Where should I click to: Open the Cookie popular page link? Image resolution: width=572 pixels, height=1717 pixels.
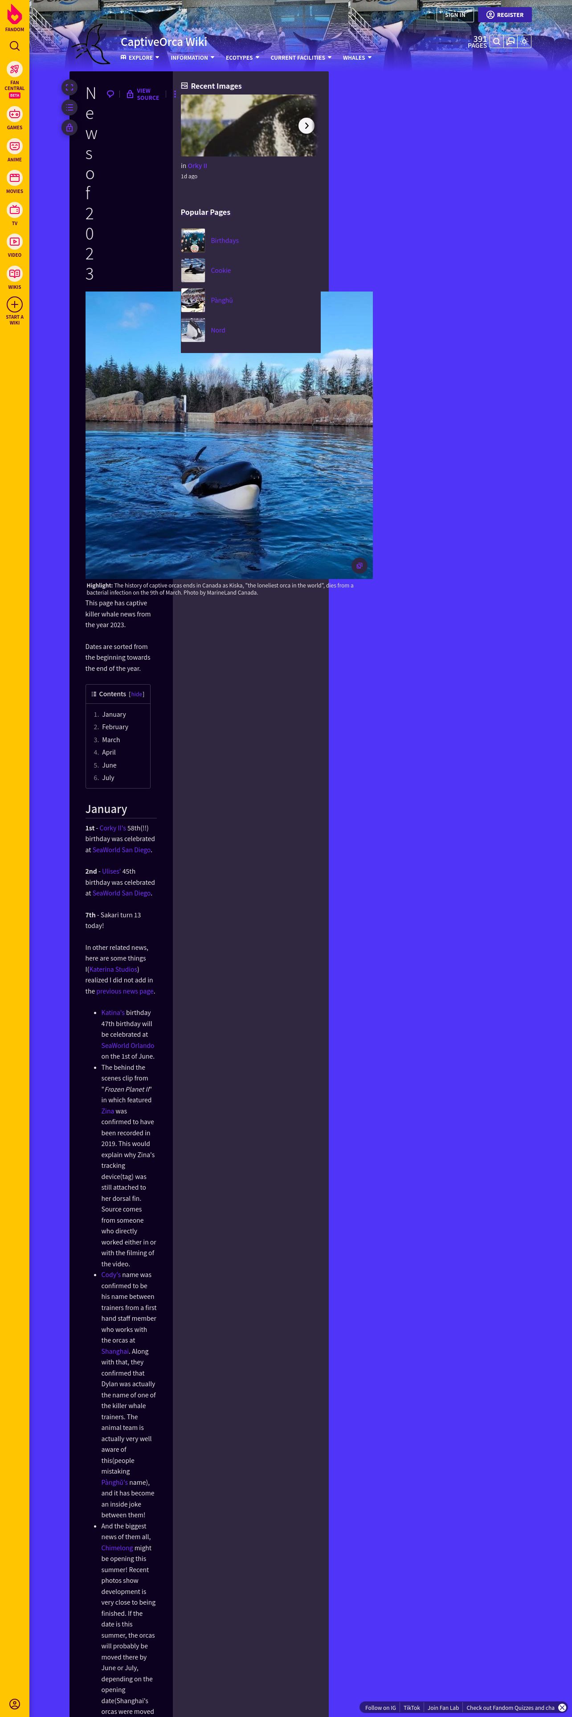(x=221, y=271)
